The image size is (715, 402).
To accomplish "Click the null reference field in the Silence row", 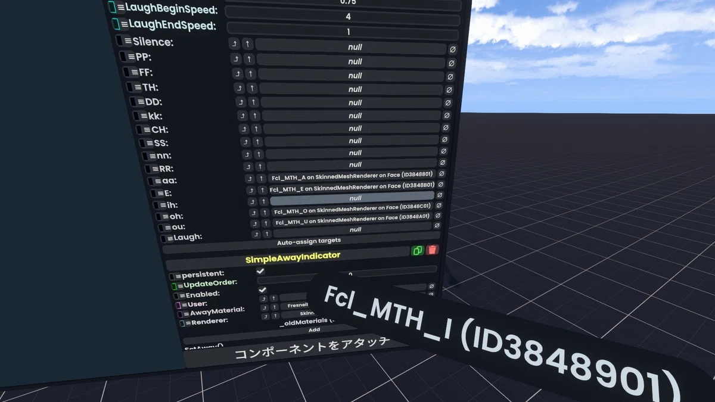I will click(351, 47).
